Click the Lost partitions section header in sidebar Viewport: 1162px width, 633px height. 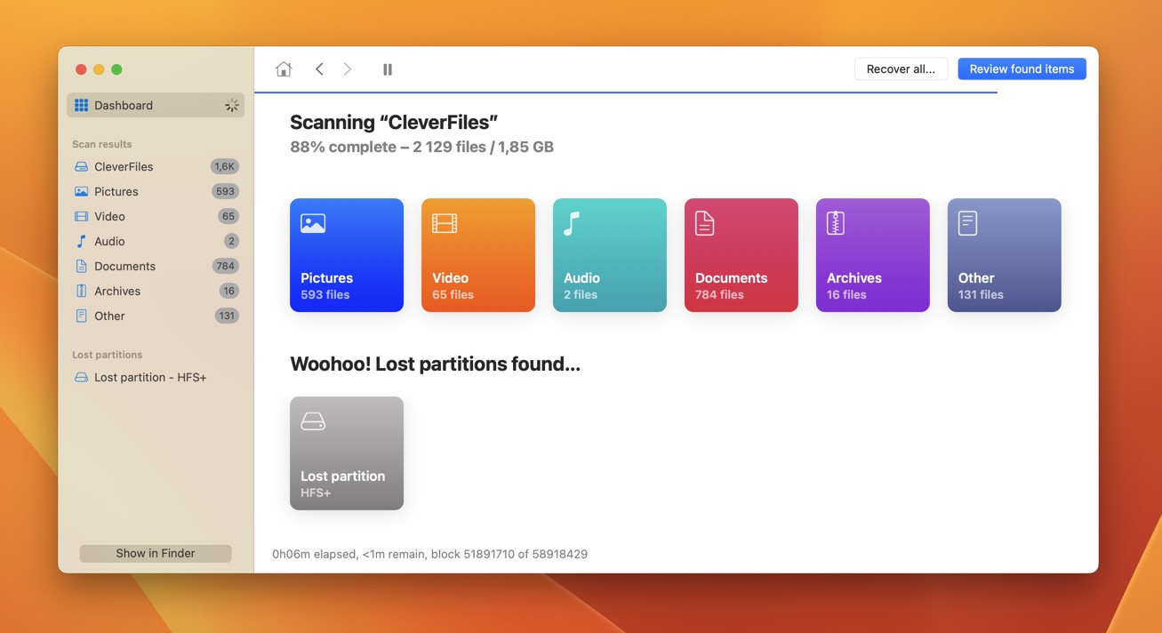(x=108, y=355)
